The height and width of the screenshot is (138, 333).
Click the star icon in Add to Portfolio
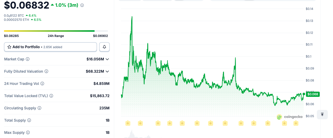tap(9, 47)
